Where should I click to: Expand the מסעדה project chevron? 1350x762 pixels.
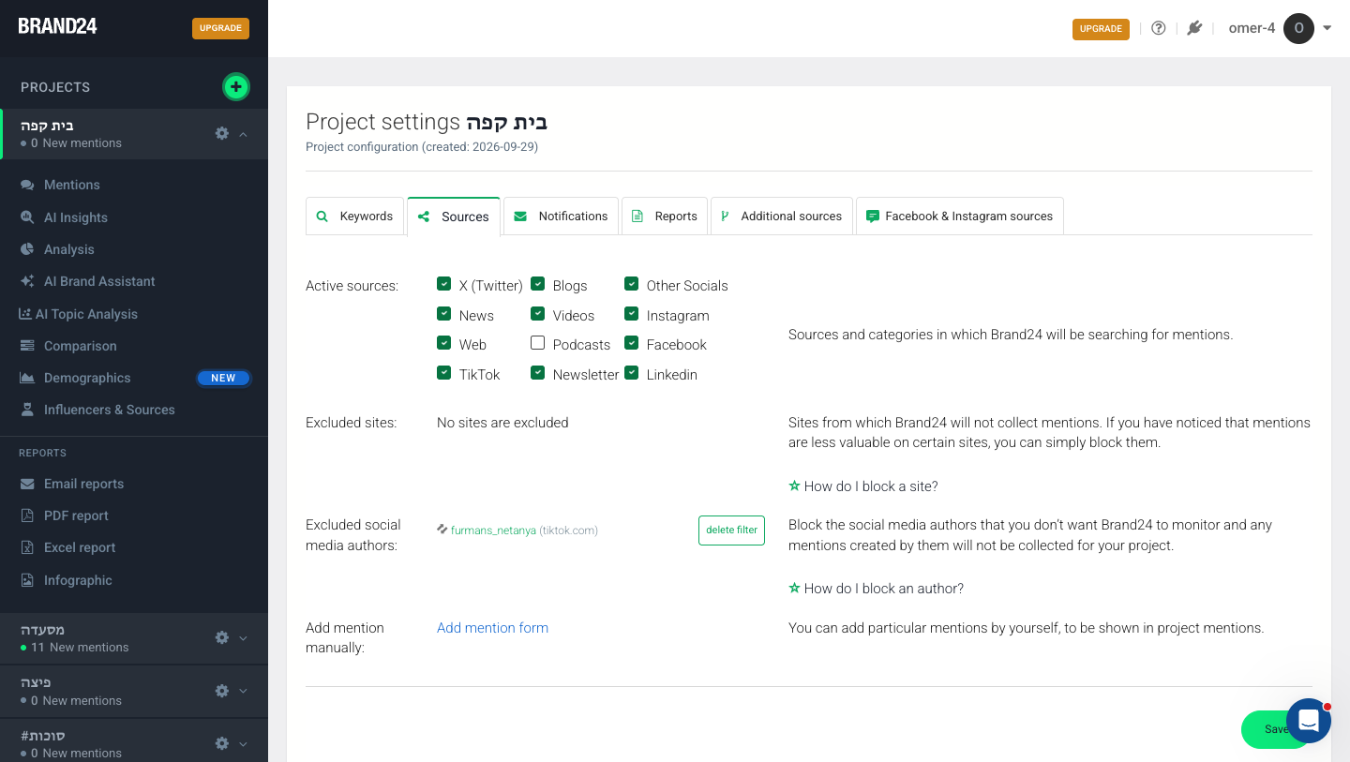click(x=244, y=638)
